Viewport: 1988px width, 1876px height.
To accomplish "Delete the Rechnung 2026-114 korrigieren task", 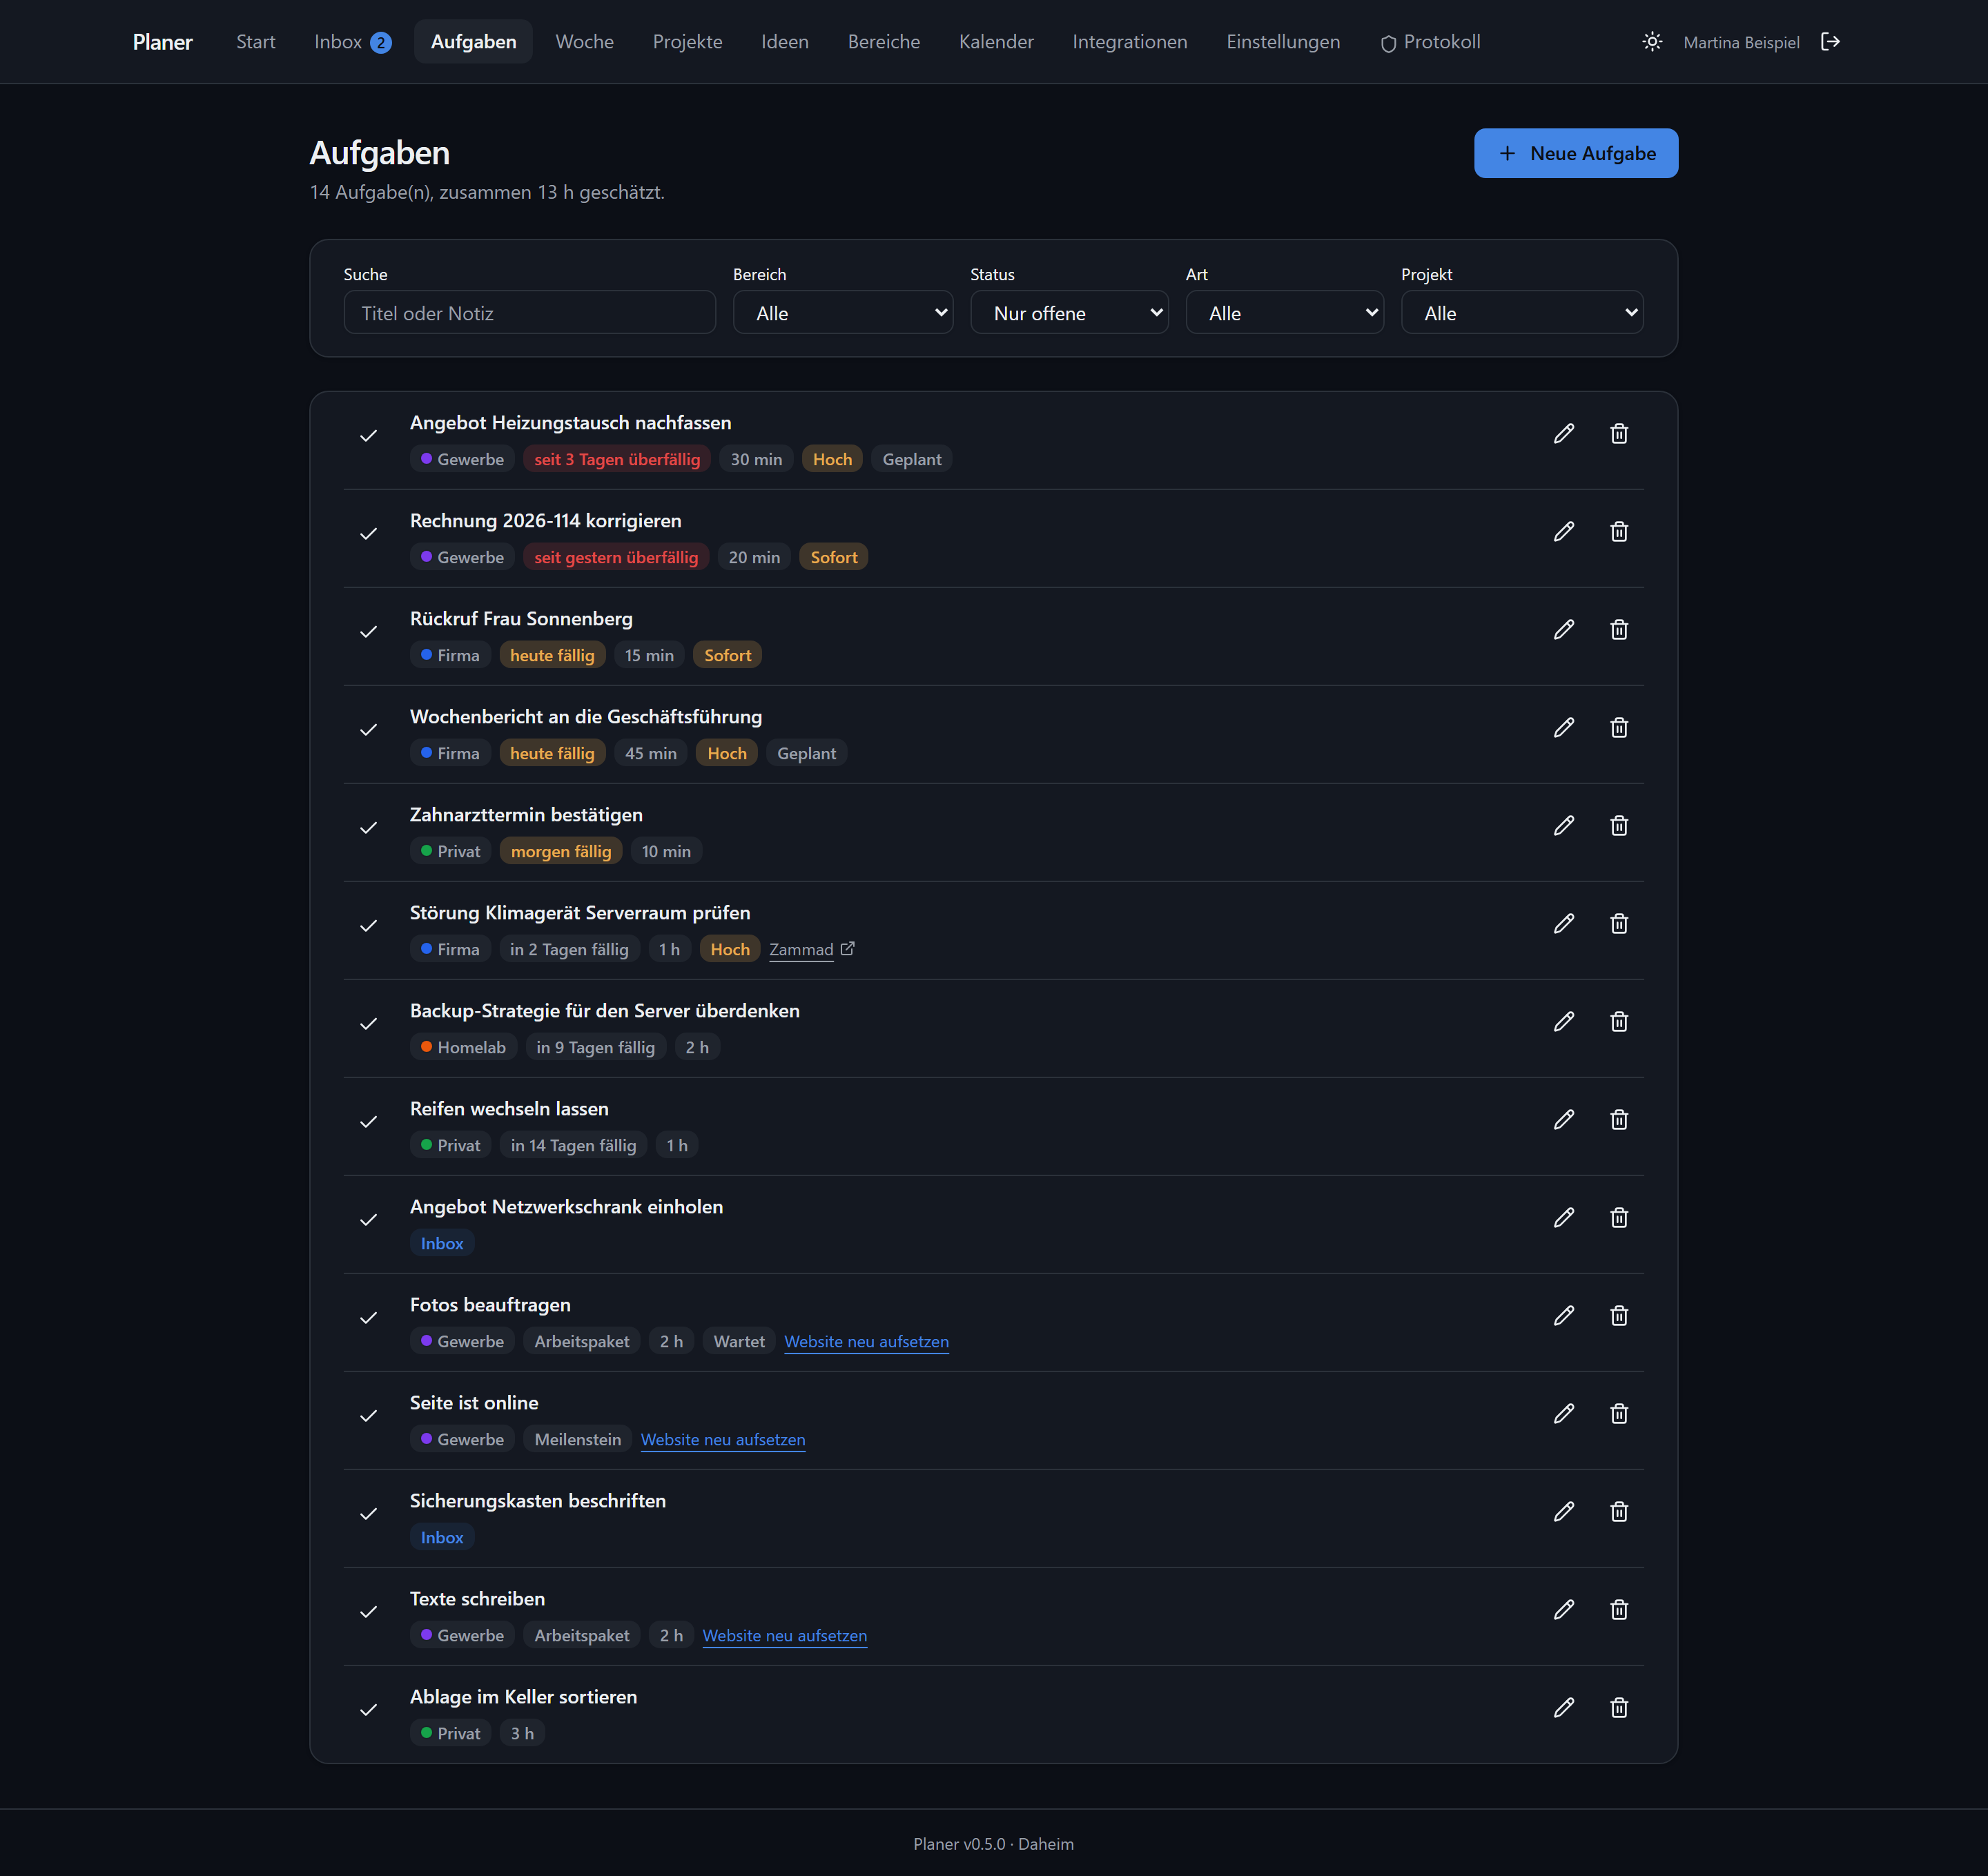I will point(1619,532).
